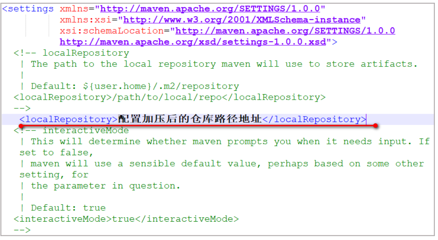
Task: Place cursor in the bold Chinese repository path text
Action: (190, 119)
